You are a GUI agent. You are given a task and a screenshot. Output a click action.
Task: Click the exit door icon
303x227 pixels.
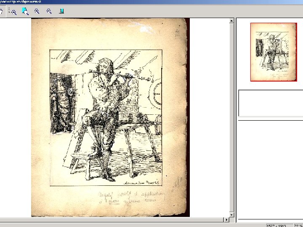coord(61,11)
